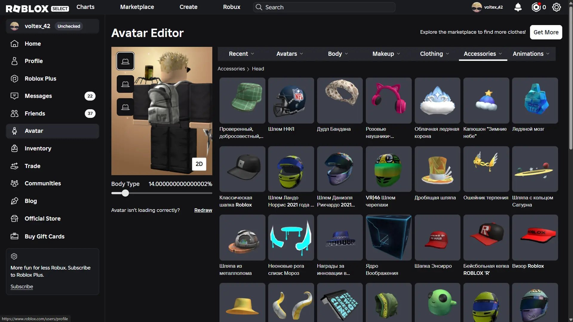The width and height of the screenshot is (573, 322).
Task: Click the voltex_42 avatar in top bar
Action: 477,7
